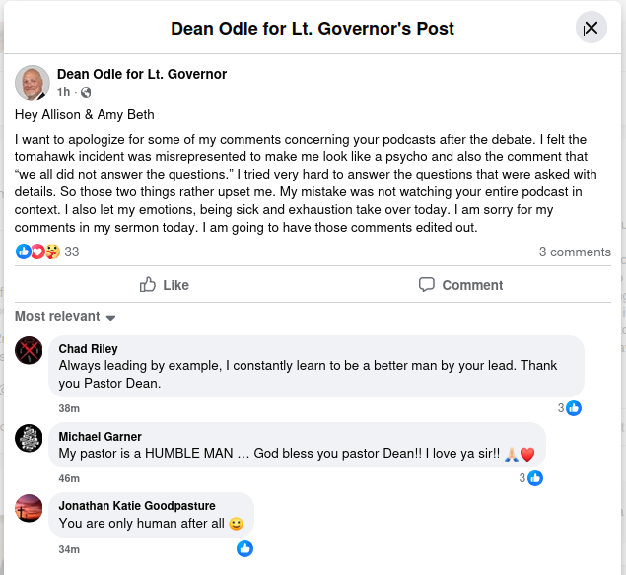Open Michael Garner's profile name link
Viewport: 626px width, 575px height.
coord(101,437)
